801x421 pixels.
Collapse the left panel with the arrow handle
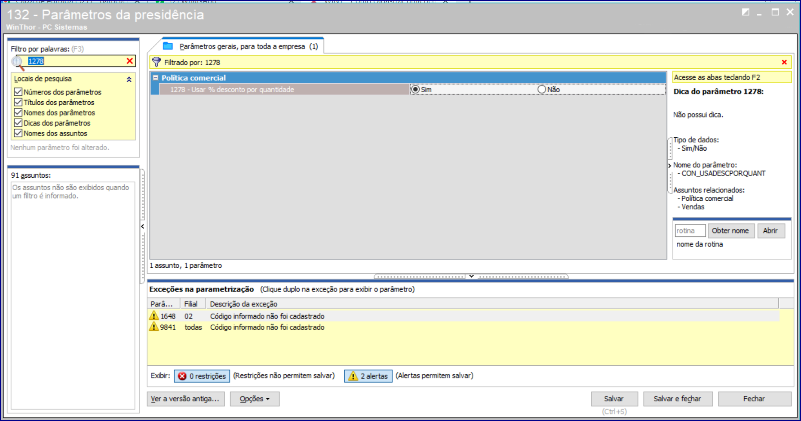(142, 226)
